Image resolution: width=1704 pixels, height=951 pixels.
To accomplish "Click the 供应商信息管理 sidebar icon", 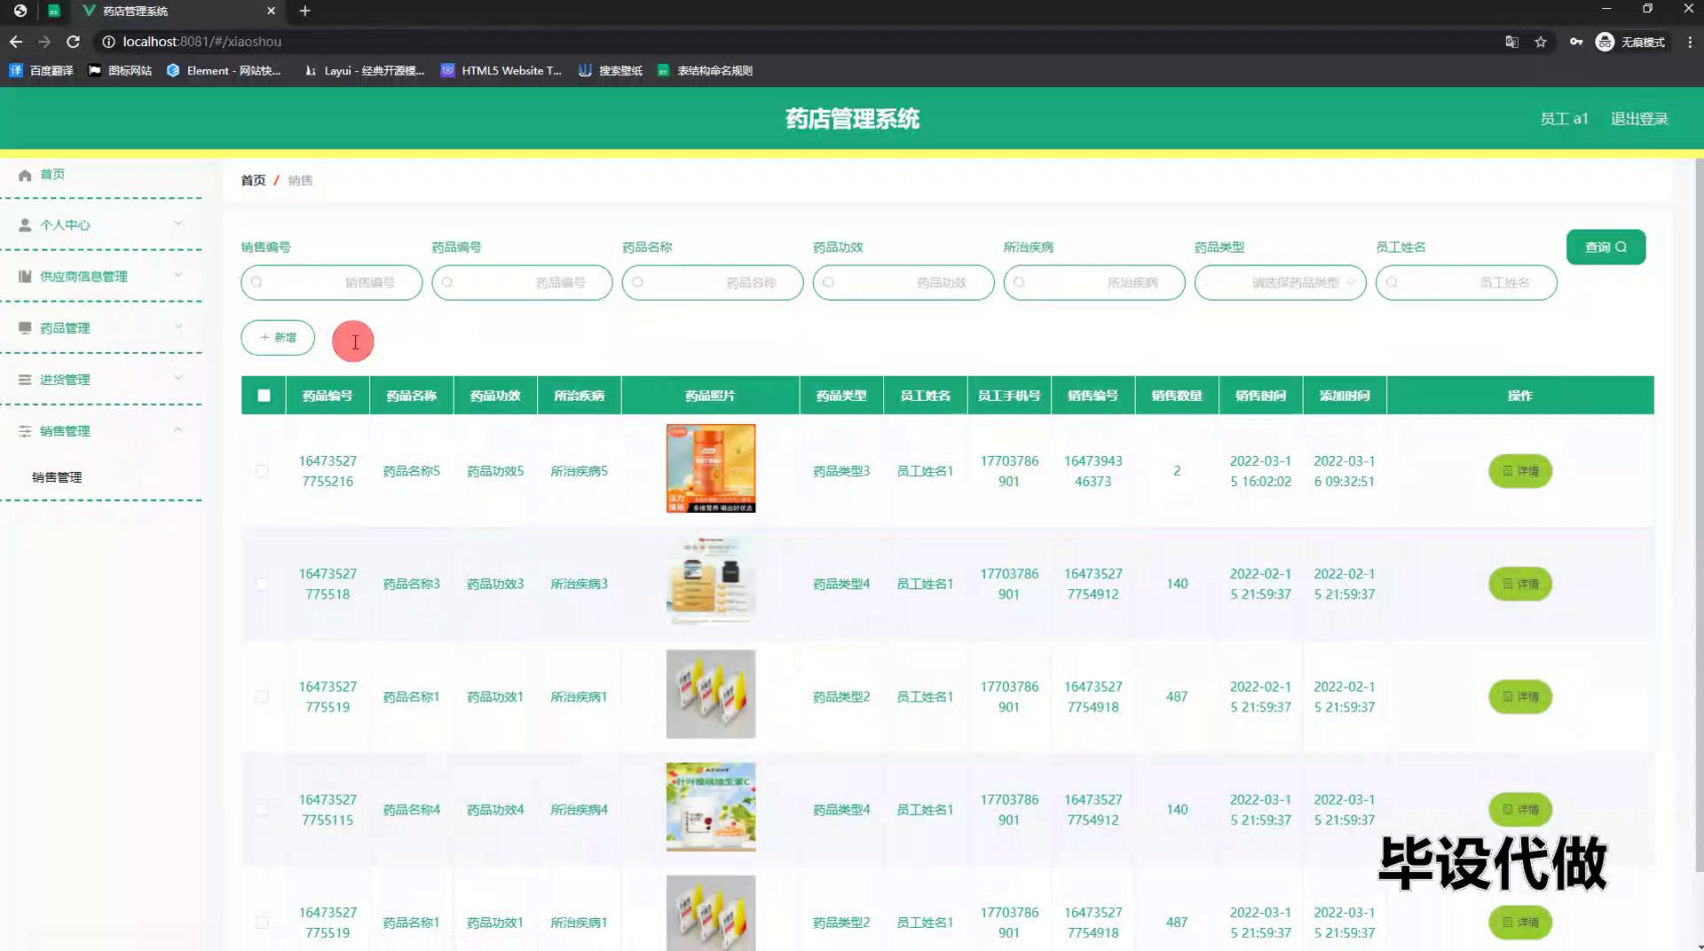I will coord(25,277).
